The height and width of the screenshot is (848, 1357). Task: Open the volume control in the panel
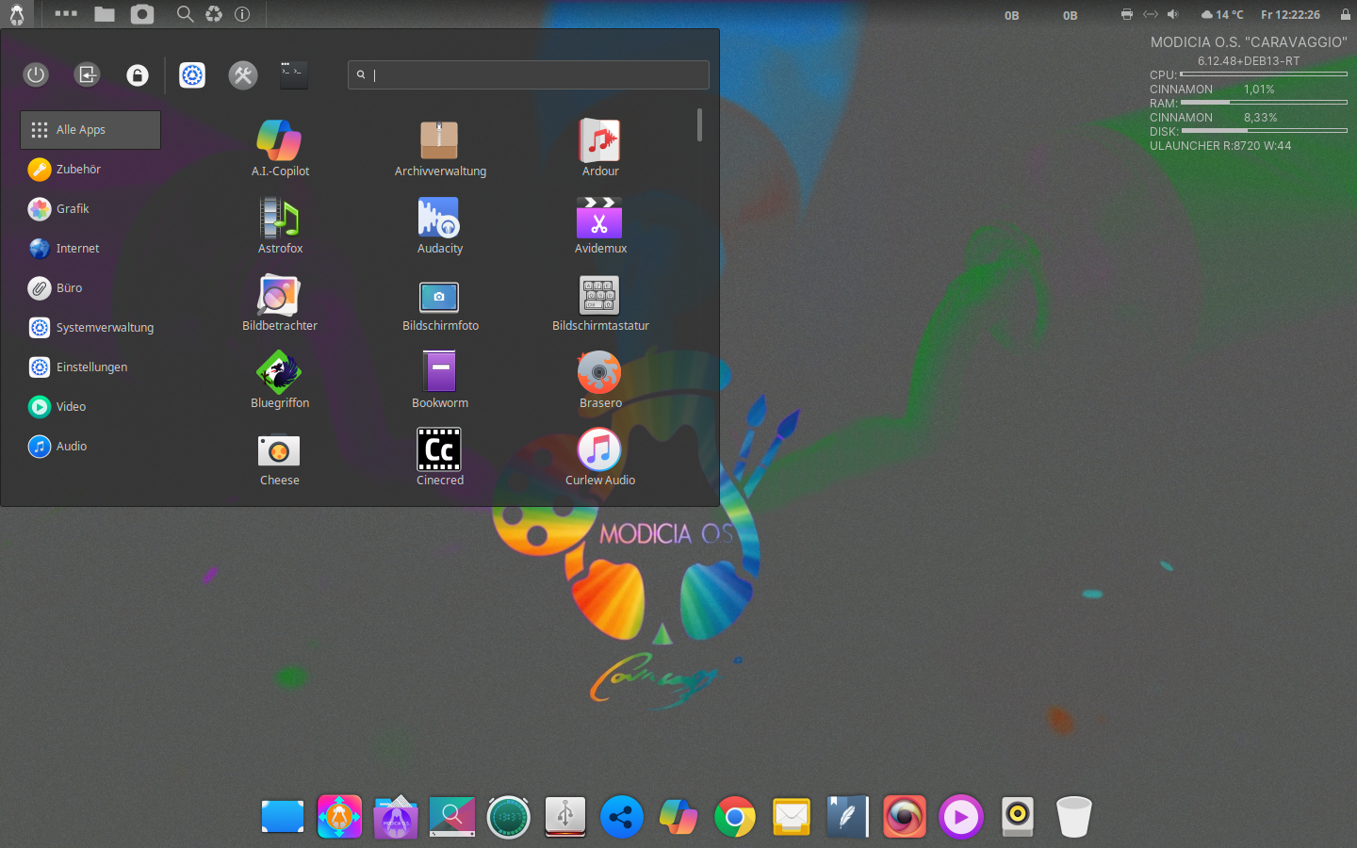[x=1172, y=14]
